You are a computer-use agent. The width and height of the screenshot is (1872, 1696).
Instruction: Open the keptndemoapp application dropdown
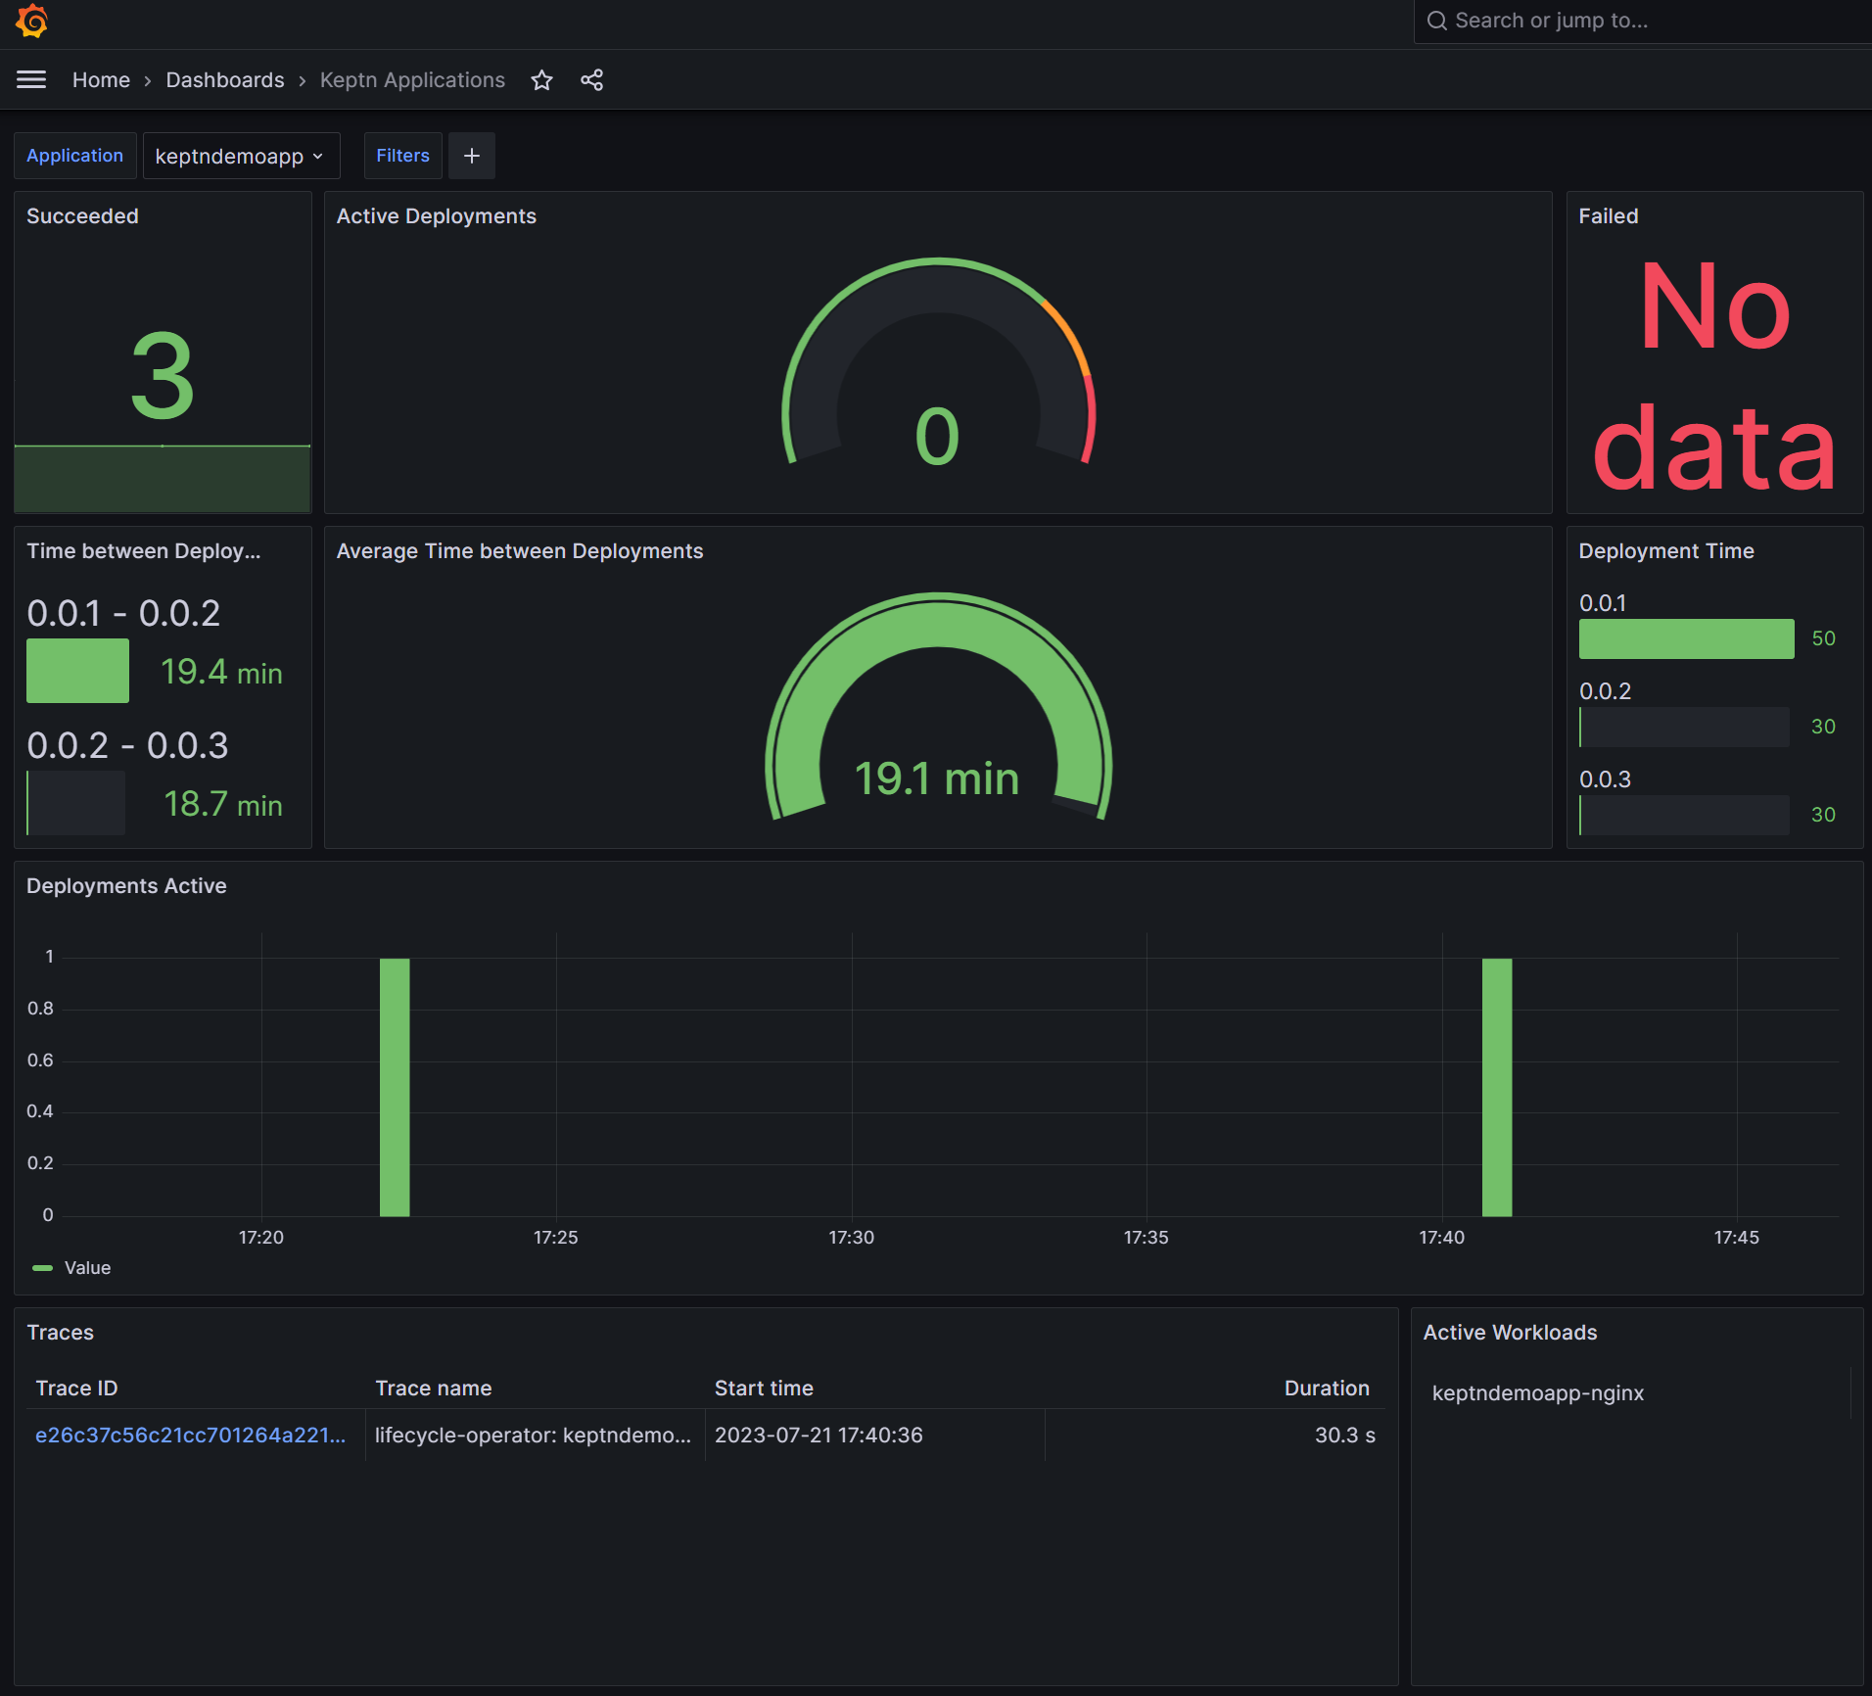coord(240,156)
